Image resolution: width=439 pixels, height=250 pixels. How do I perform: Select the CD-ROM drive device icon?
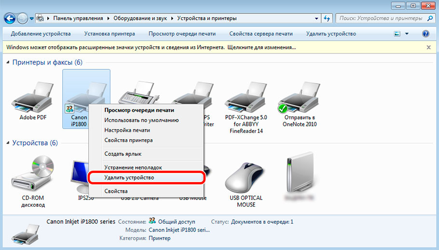click(33, 173)
